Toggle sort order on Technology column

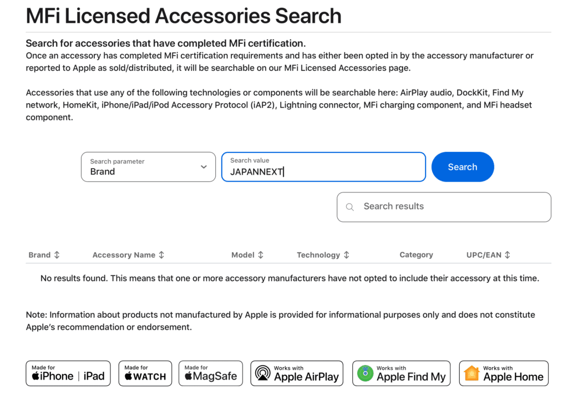pos(347,255)
